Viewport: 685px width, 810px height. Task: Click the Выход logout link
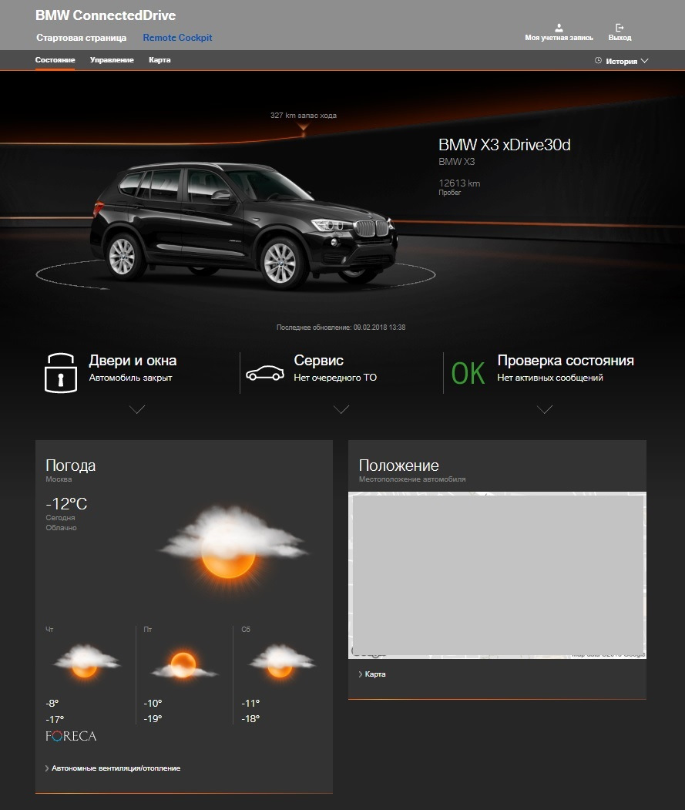620,38
